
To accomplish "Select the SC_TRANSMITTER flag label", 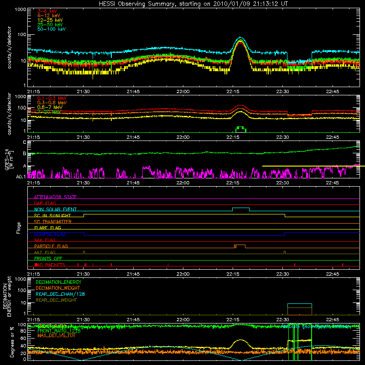I will 53,222.
